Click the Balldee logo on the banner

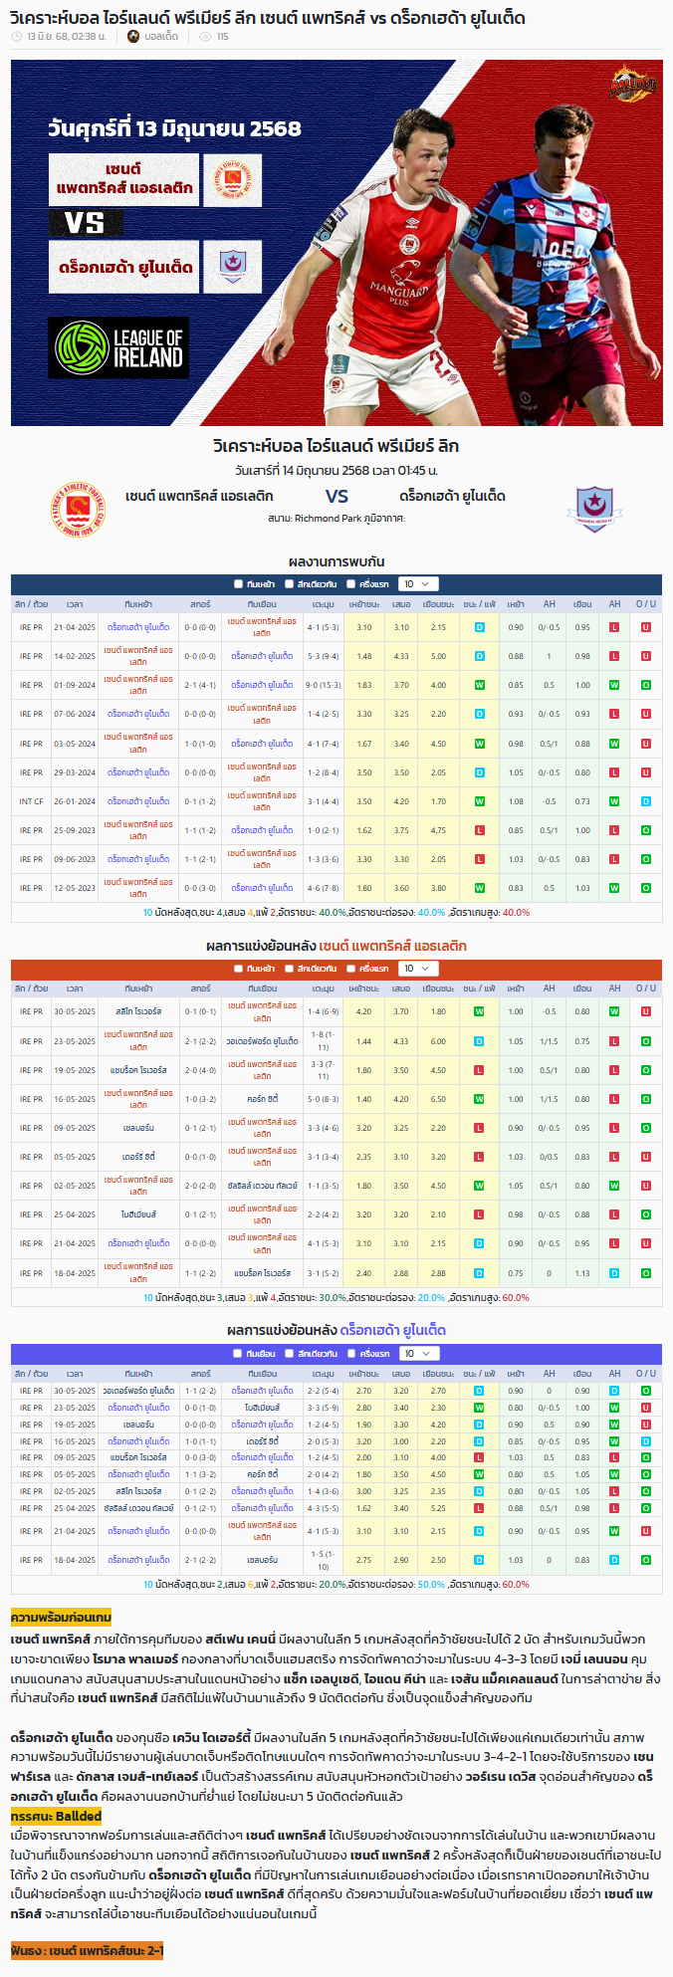pos(633,84)
